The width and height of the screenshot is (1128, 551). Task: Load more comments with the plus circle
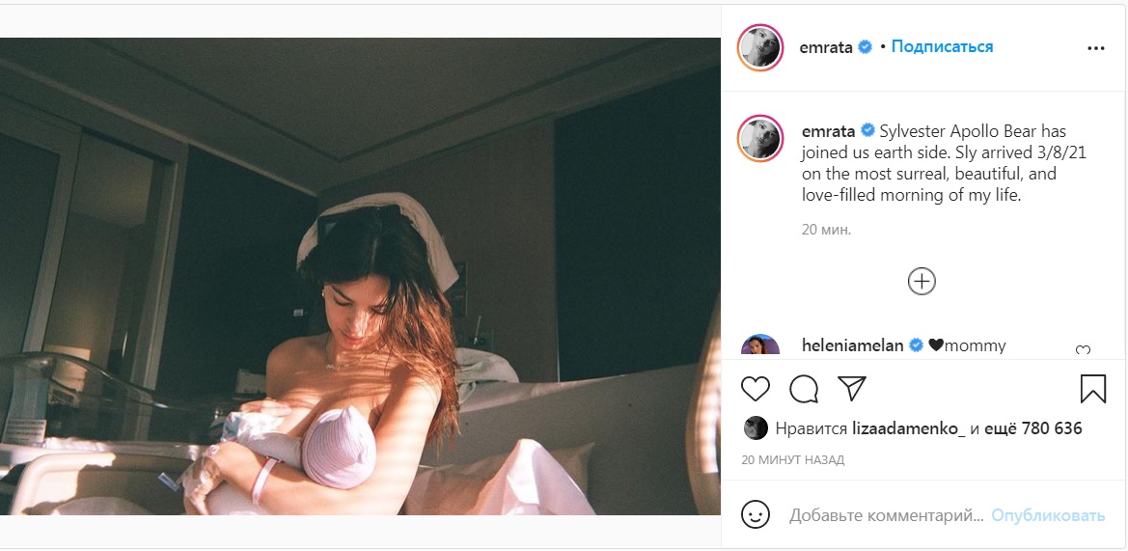(x=922, y=281)
